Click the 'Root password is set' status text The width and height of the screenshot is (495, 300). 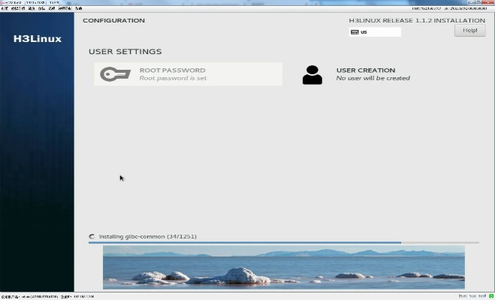coord(173,78)
